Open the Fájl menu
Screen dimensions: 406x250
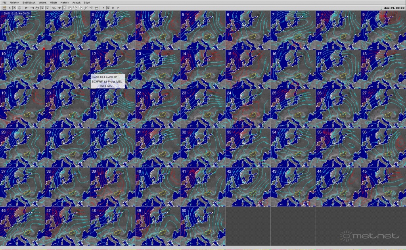[x=4, y=2]
